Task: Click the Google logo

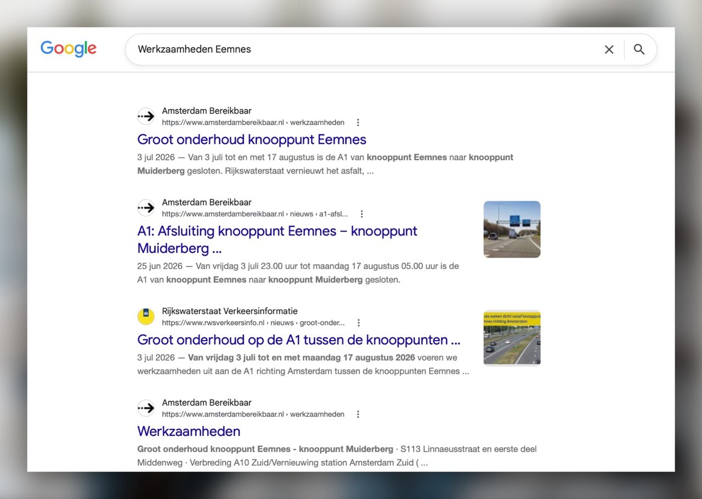Action: 69,49
